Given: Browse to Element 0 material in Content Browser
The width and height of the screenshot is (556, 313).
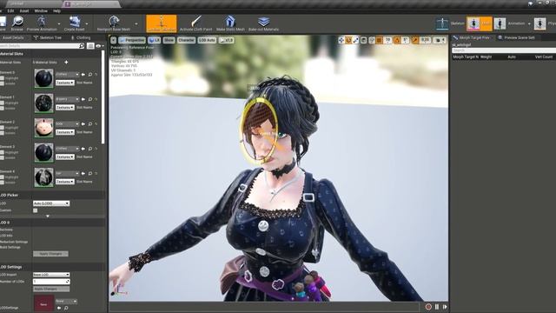Looking at the screenshot, I should [90, 75].
